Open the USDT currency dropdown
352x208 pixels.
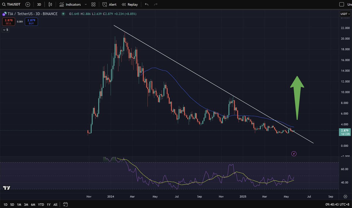point(345,13)
